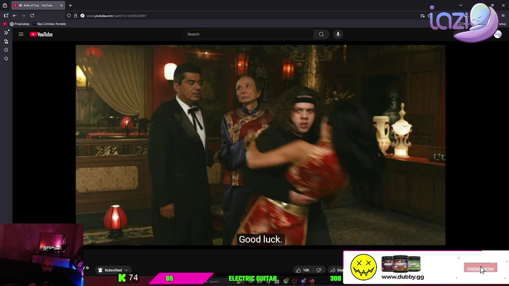Share the video
The height and width of the screenshot is (286, 509).
coord(336,270)
